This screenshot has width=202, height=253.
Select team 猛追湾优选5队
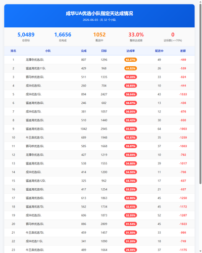35,129
